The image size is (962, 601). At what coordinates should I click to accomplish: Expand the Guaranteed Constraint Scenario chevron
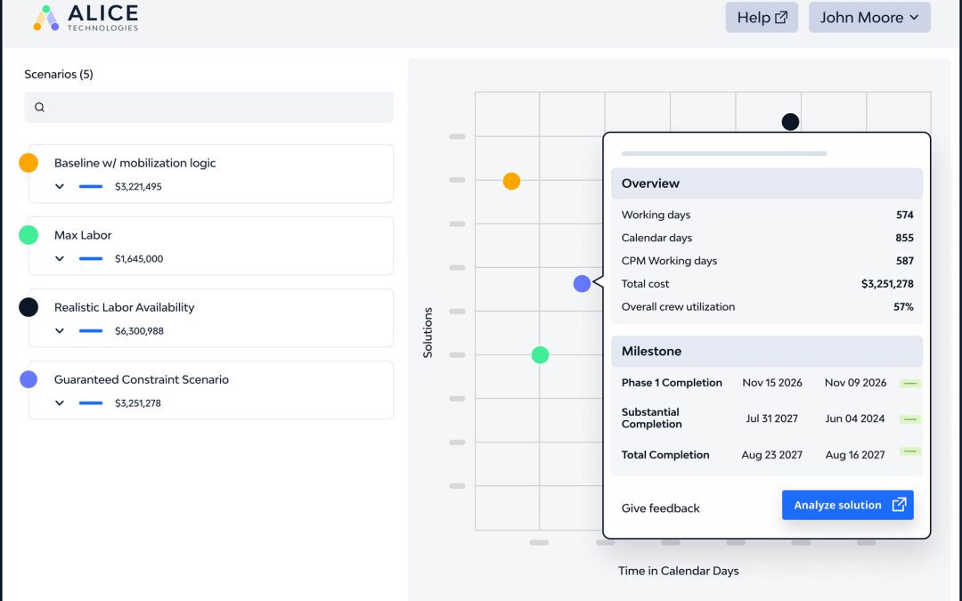60,403
